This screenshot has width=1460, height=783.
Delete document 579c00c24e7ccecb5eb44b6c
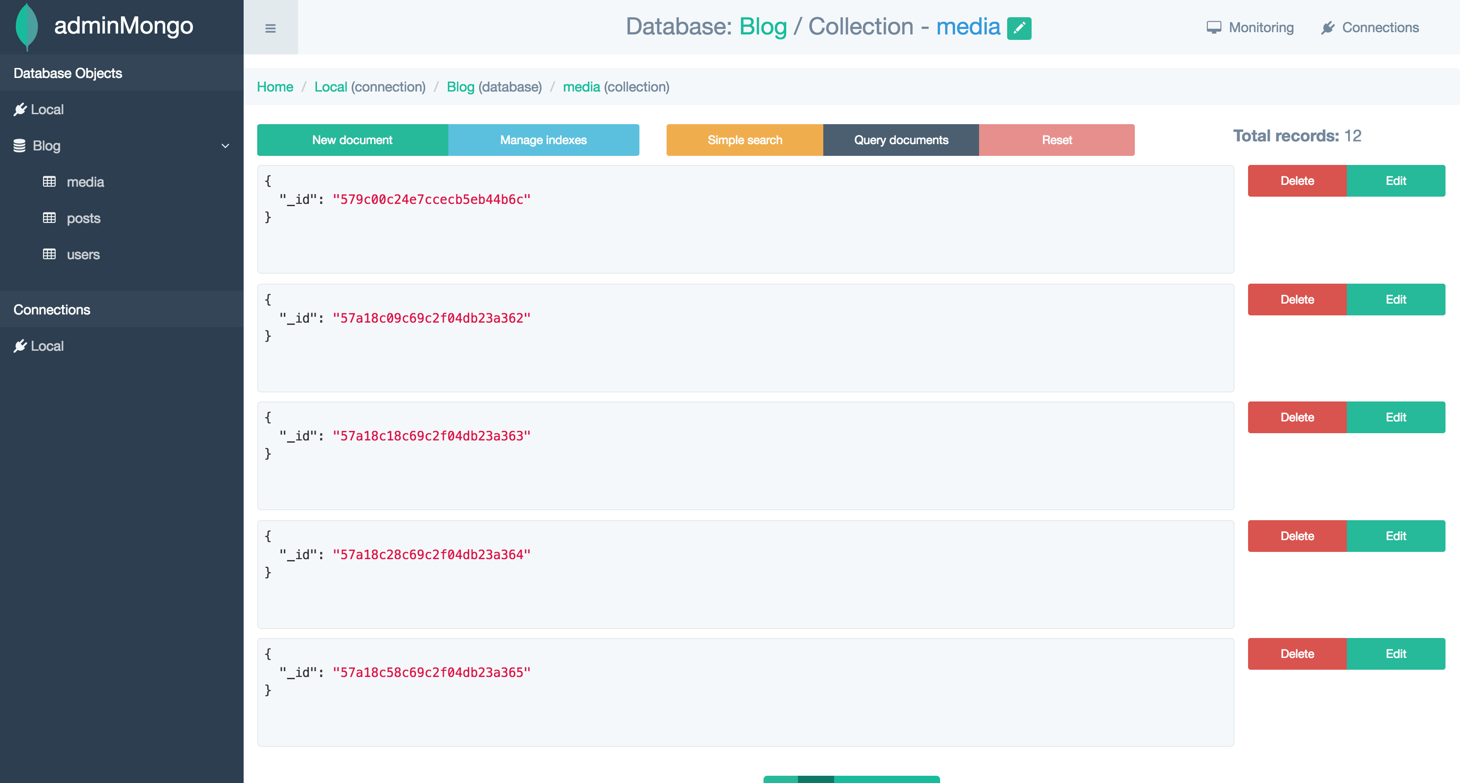pos(1297,181)
